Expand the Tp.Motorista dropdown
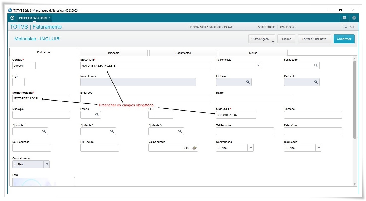Image resolution: width=366 pixels, height=201 pixels. tap(258, 66)
